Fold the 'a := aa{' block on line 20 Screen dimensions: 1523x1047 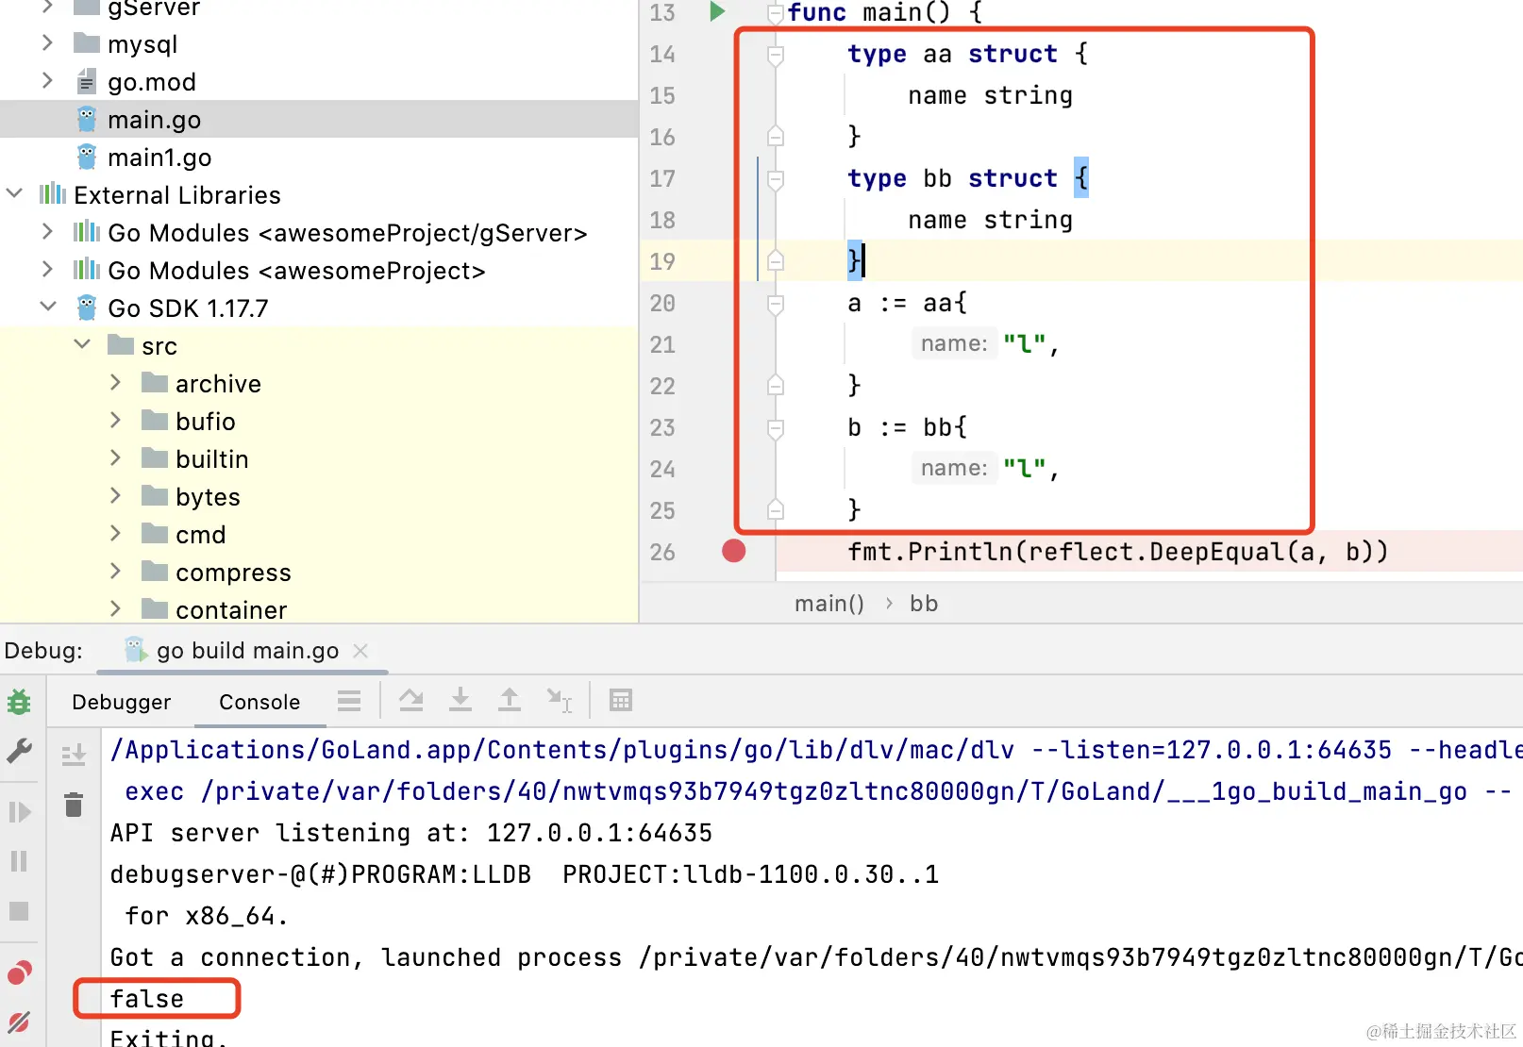pyautogui.click(x=776, y=304)
